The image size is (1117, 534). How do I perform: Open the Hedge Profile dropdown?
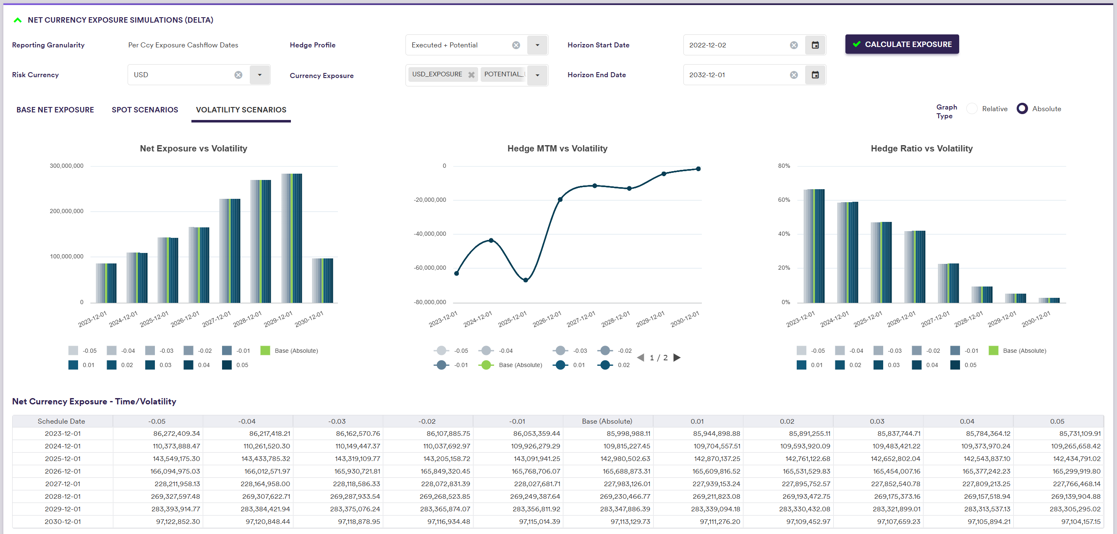click(537, 45)
